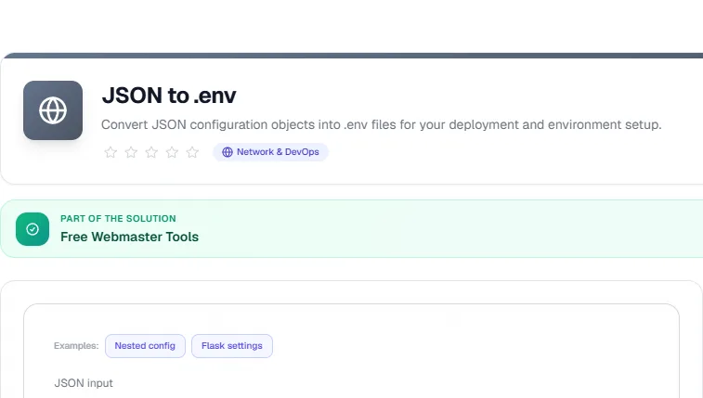Open the Network & DevOps category tag
The width and height of the screenshot is (703, 398).
coord(271,152)
